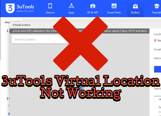161x116 pixels.
Task: Open the Toolbox section
Action: click(x=135, y=8)
